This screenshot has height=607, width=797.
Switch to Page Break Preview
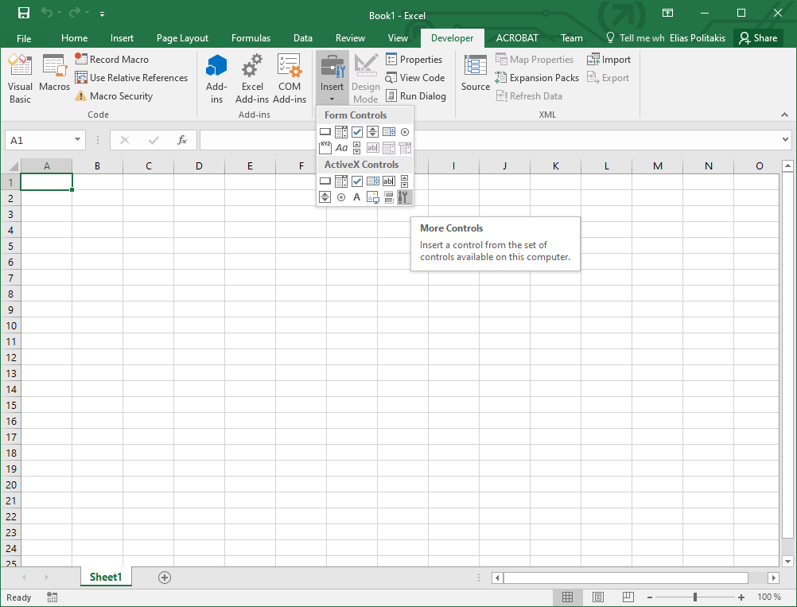[628, 597]
